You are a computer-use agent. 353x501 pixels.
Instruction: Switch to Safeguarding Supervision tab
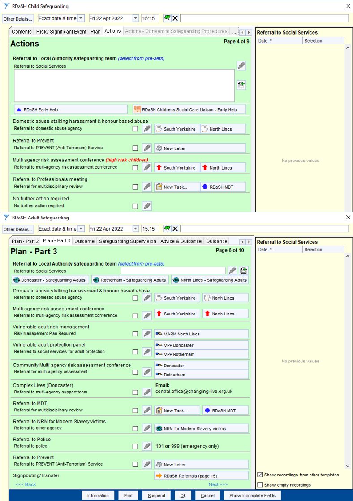coord(128,241)
